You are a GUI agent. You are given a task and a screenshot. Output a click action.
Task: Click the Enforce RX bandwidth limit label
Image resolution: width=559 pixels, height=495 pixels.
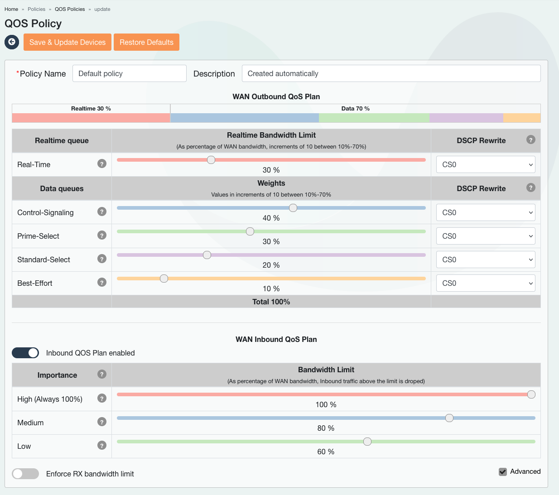[x=90, y=474]
